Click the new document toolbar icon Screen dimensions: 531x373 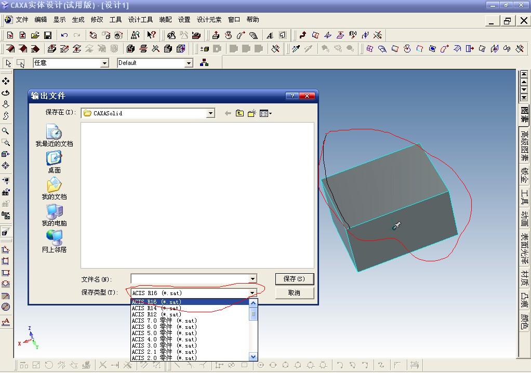[x=10, y=35]
